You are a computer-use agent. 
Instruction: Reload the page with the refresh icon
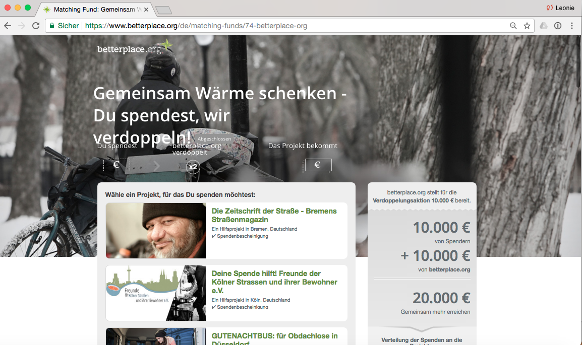36,26
